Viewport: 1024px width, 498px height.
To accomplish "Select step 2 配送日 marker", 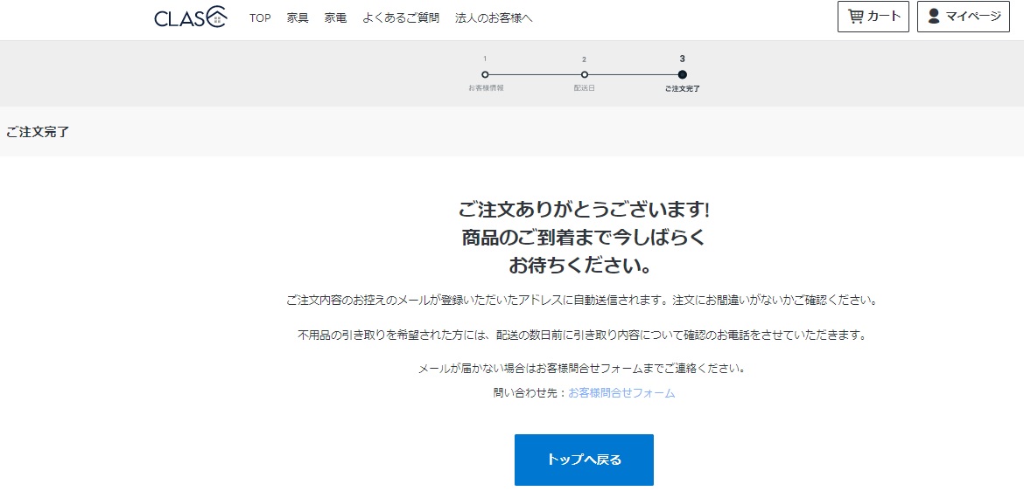I will 584,74.
